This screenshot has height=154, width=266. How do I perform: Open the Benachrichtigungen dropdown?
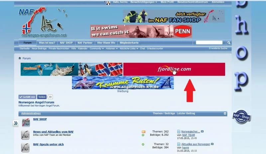pos(144,2)
